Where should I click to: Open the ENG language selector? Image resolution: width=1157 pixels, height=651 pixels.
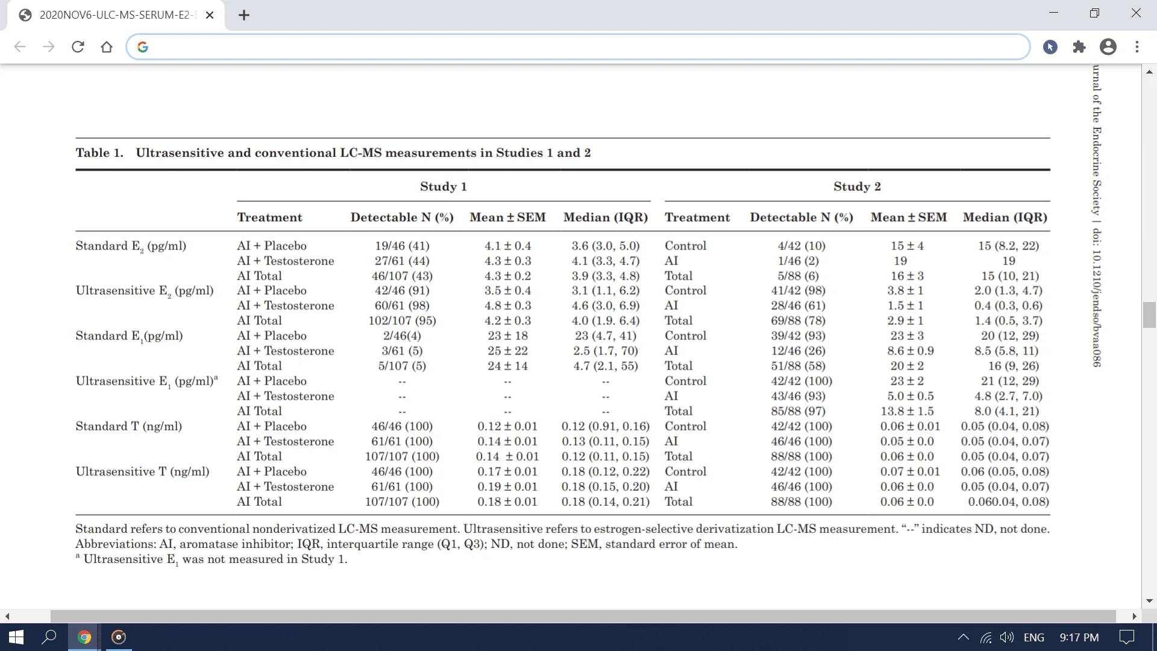tap(1034, 637)
